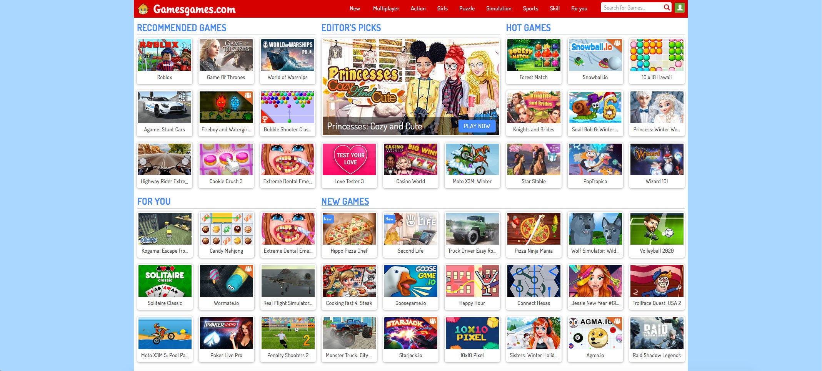
Task: Select the Puzzle menu category
Action: 467,8
